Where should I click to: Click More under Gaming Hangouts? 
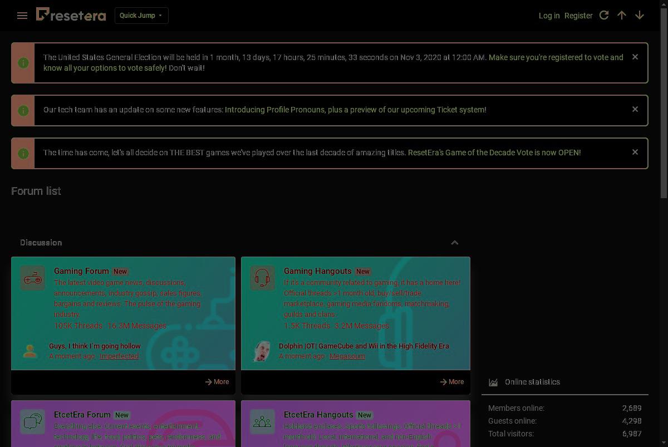[451, 382]
